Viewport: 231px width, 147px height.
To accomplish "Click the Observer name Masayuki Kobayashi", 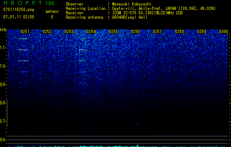I will (132, 4).
